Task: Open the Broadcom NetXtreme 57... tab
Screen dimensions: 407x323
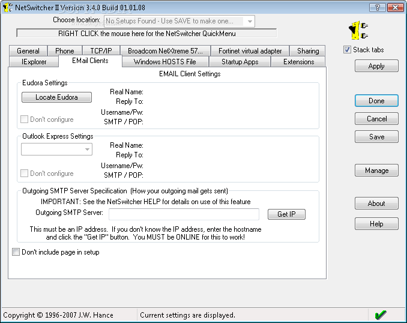Action: [x=165, y=51]
